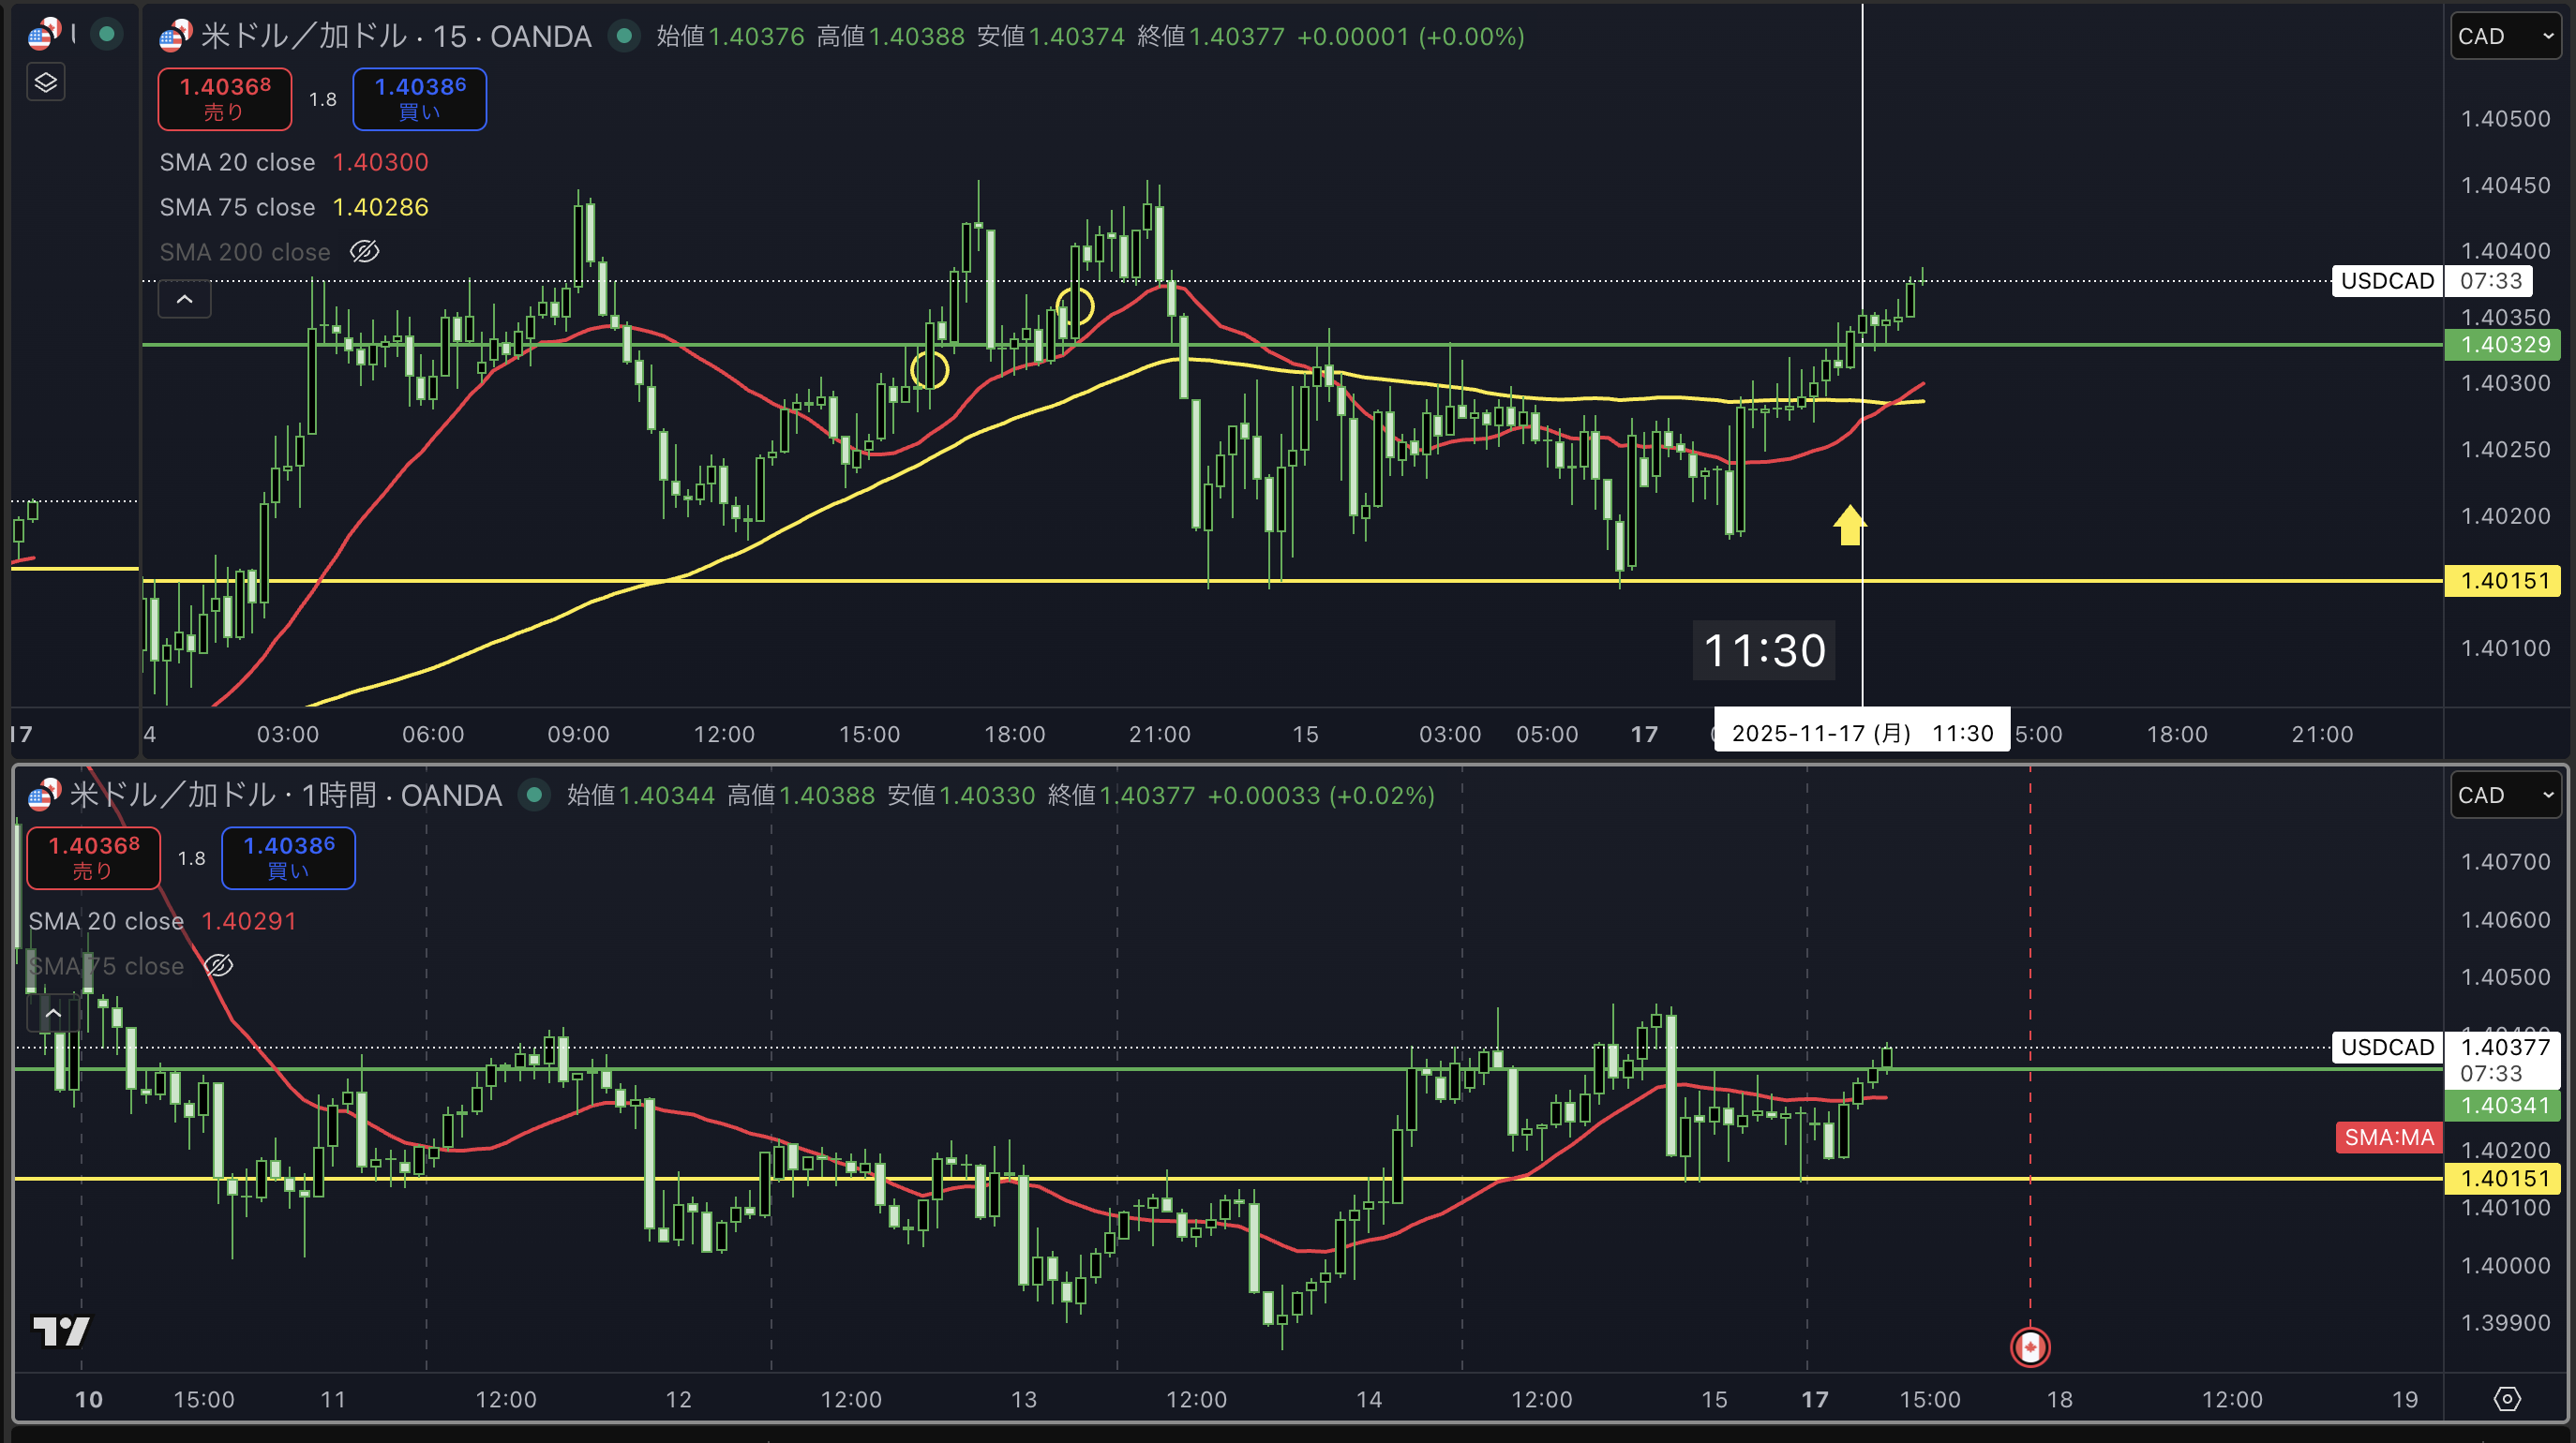Click the Canada economic event marker

[2030, 1347]
